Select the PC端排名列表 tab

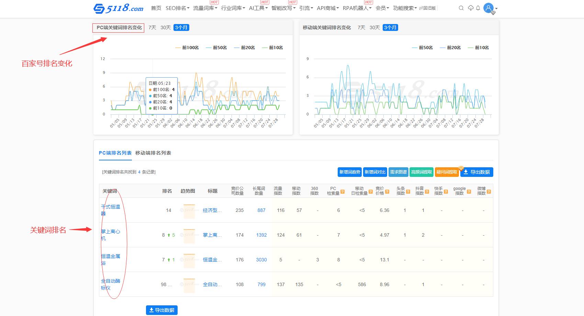pos(115,153)
